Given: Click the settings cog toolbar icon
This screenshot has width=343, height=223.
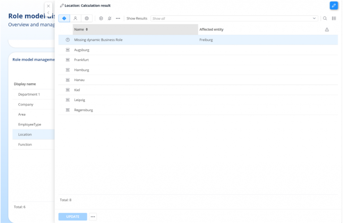Looking at the screenshot, I should [101, 18].
